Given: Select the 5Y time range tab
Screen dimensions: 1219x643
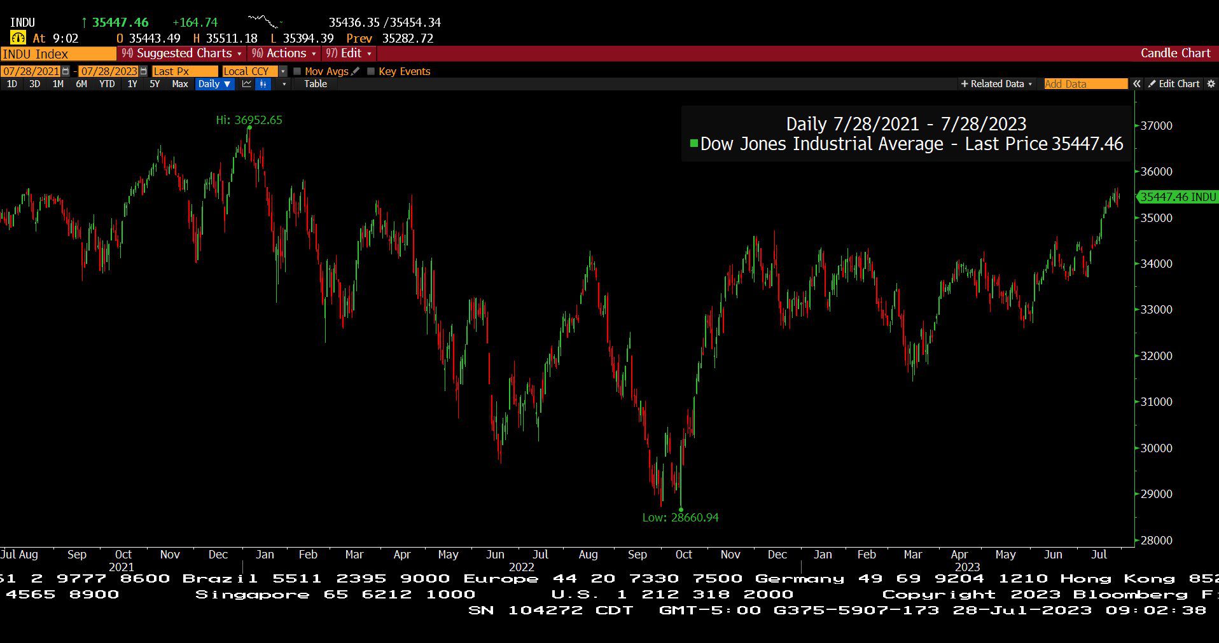Looking at the screenshot, I should coord(155,84).
